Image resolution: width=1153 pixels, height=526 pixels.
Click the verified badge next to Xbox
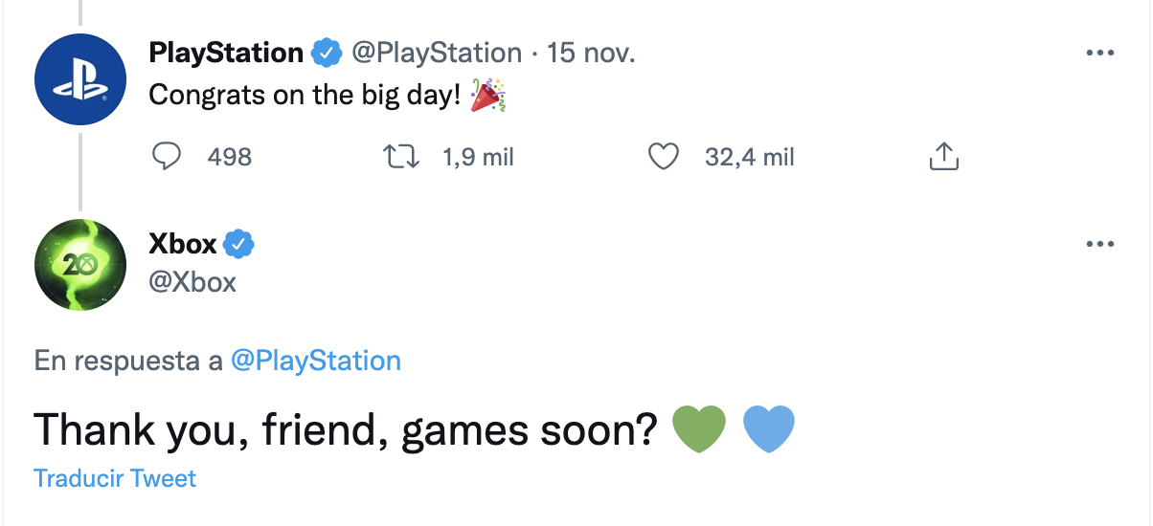[x=239, y=245]
